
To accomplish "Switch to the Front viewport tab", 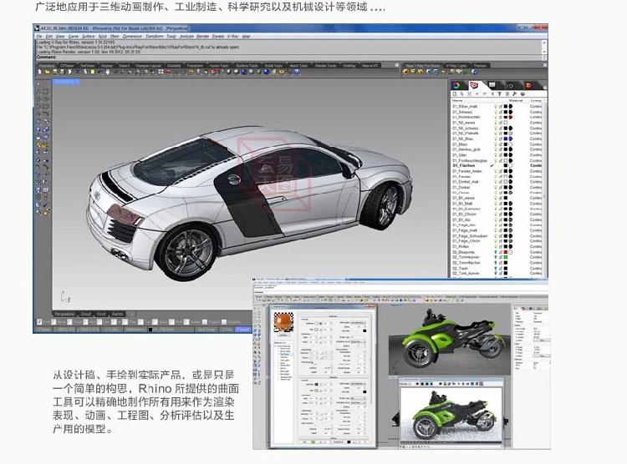I will point(101,314).
